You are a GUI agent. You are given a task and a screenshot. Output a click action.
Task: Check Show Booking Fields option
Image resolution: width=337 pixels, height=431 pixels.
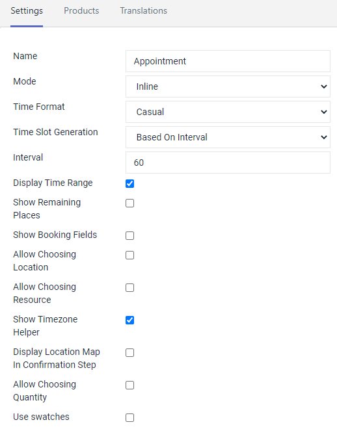point(130,235)
